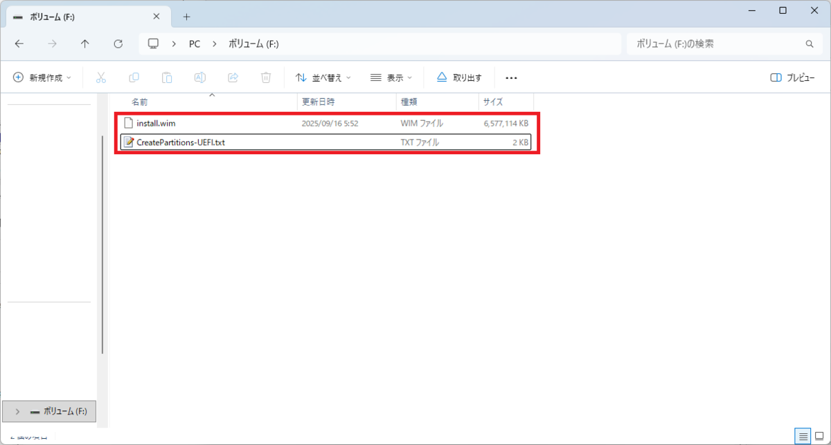Viewport: 831px width, 445px height.
Task: Click the 2 KB size cell
Action: [x=520, y=142]
